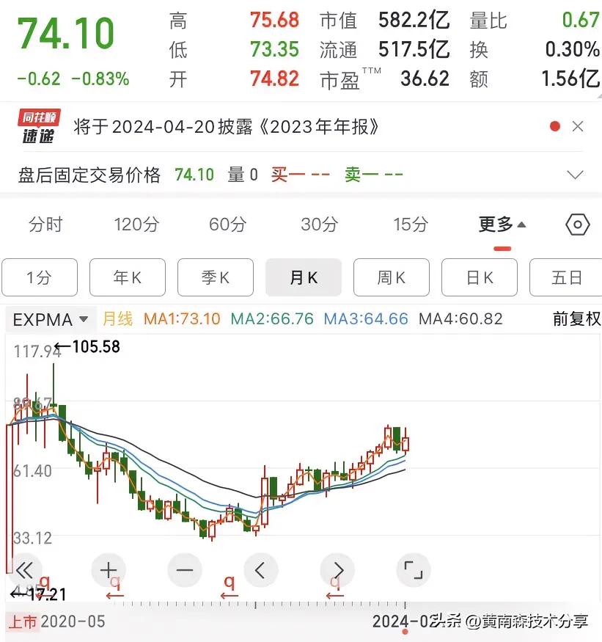Screen dimensions: 602x642
Task: Select the 日K period button
Action: click(480, 277)
